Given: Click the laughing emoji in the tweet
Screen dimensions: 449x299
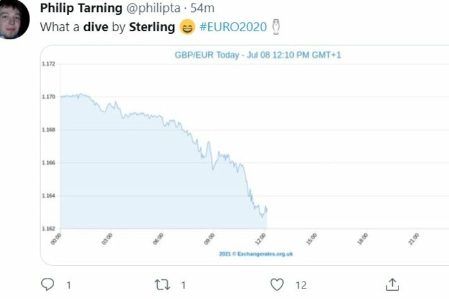Looking at the screenshot, I should coord(186,27).
